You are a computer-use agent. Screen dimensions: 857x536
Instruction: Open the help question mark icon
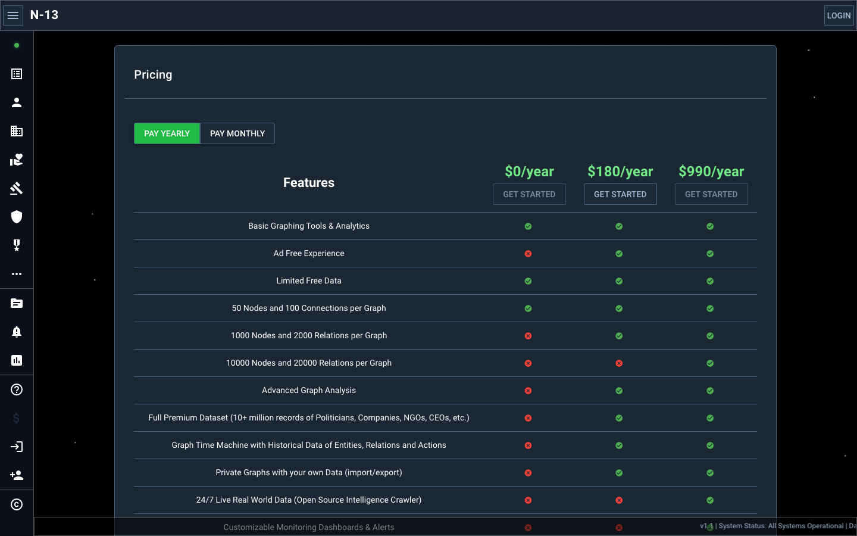click(17, 389)
